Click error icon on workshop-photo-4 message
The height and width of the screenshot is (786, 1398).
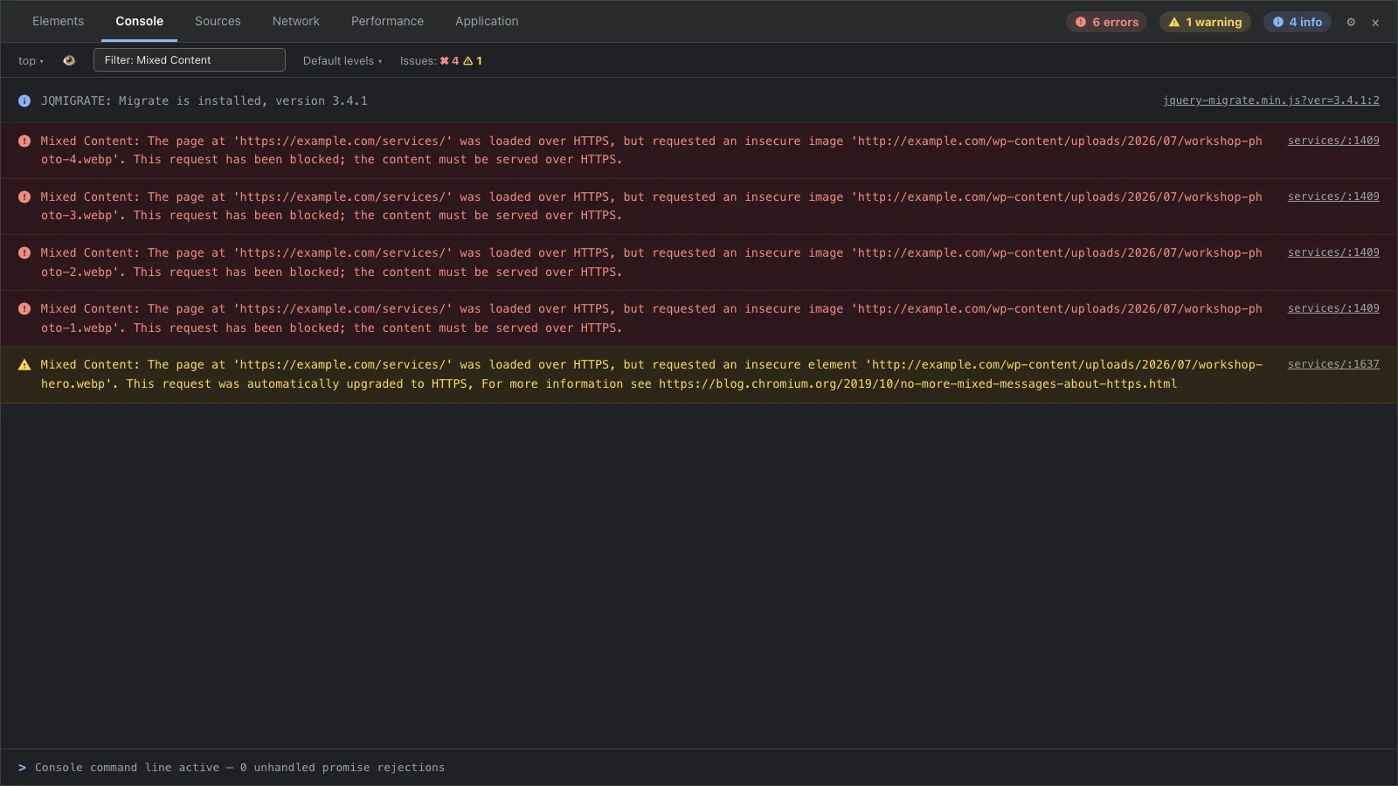pyautogui.click(x=24, y=141)
